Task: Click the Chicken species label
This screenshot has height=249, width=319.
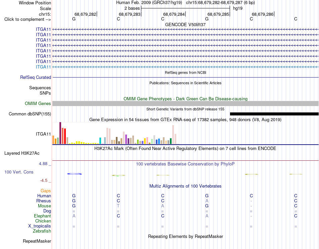Action: (43, 221)
